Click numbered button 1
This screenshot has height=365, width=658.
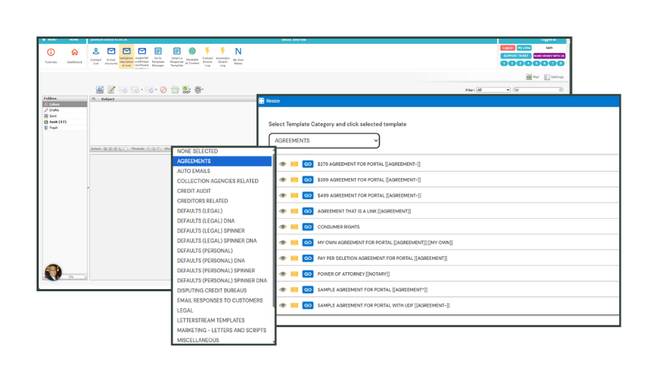[x=504, y=64]
